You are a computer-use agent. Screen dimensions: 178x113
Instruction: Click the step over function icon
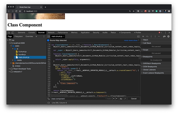click(x=147, y=36)
